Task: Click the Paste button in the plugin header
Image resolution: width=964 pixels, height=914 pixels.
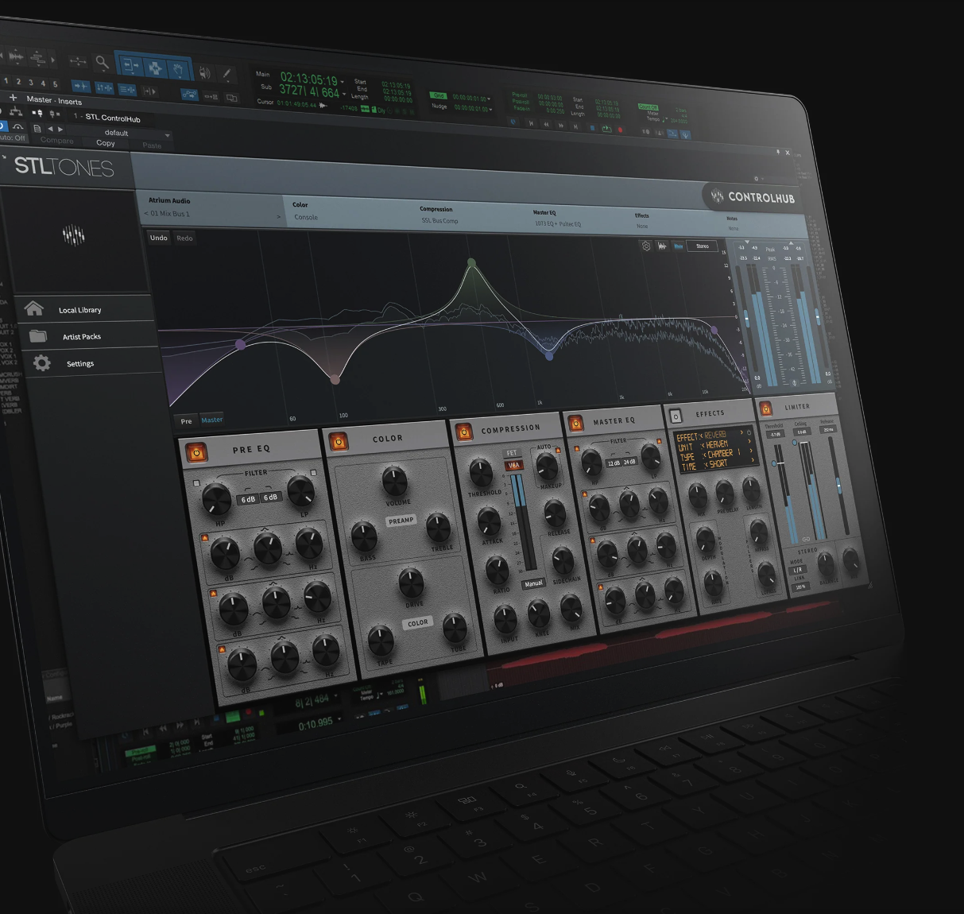Action: point(152,145)
